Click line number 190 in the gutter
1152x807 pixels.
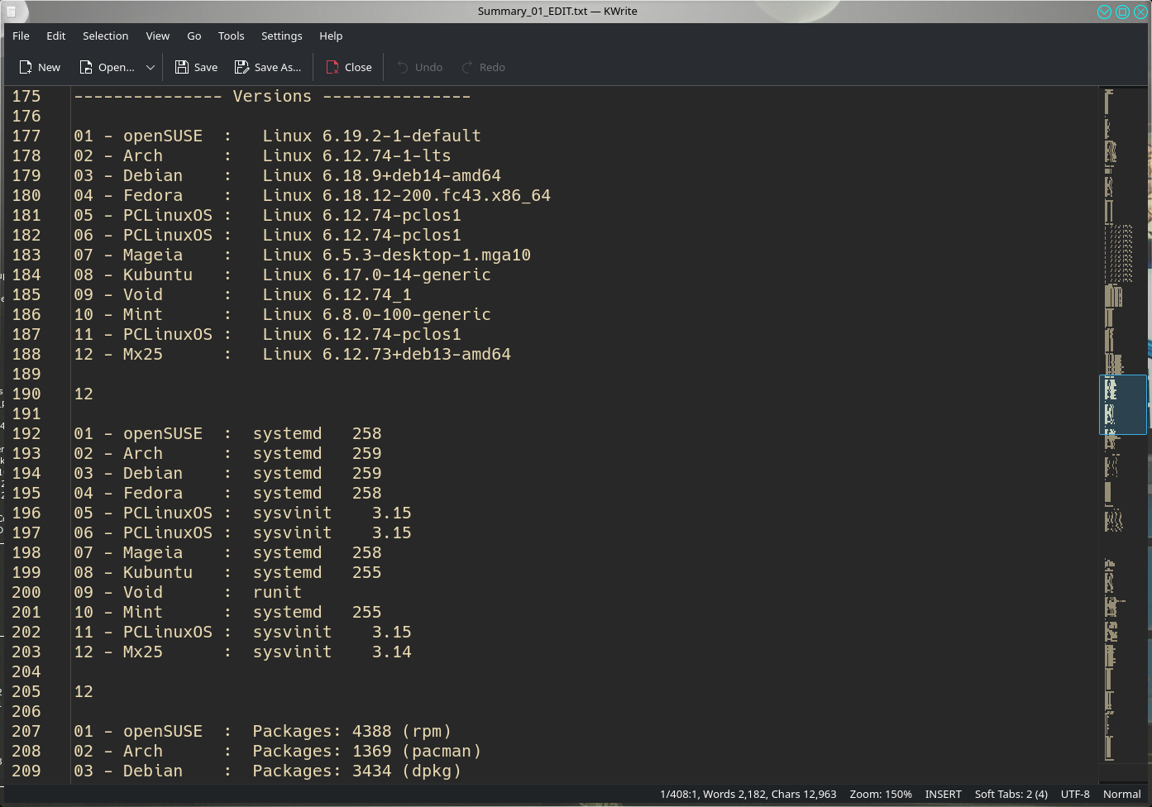[26, 394]
